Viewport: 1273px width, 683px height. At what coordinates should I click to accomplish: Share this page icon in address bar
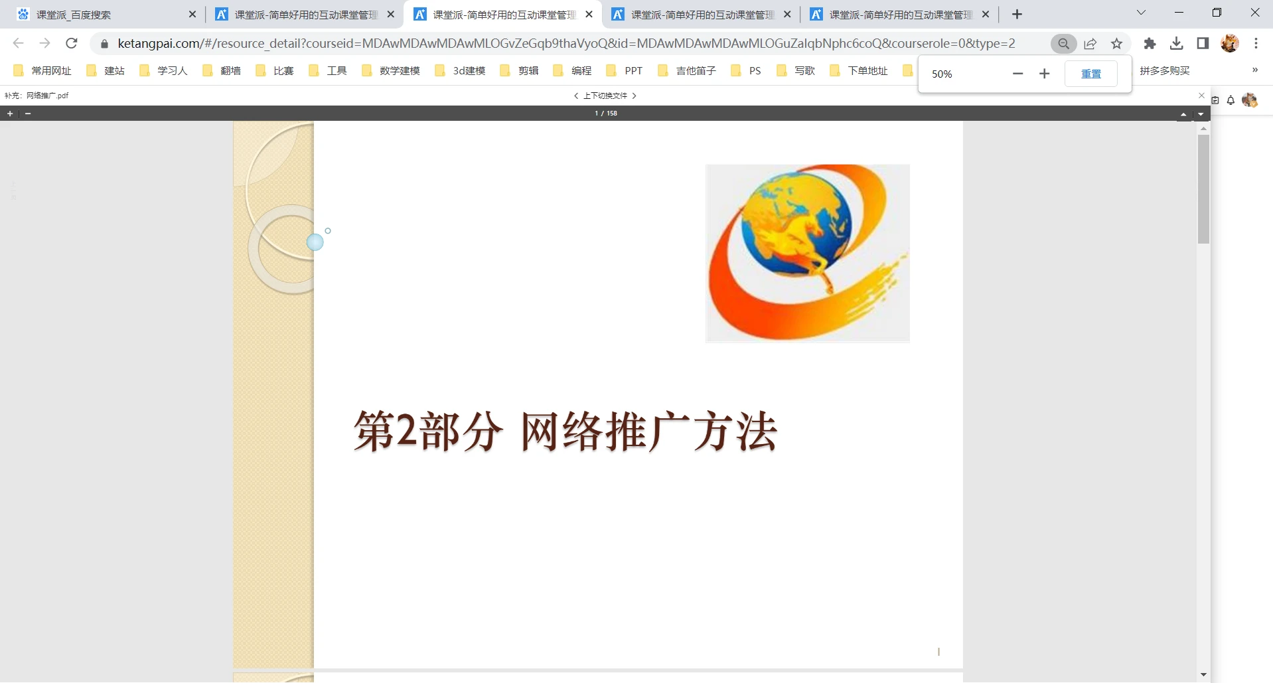(x=1090, y=44)
